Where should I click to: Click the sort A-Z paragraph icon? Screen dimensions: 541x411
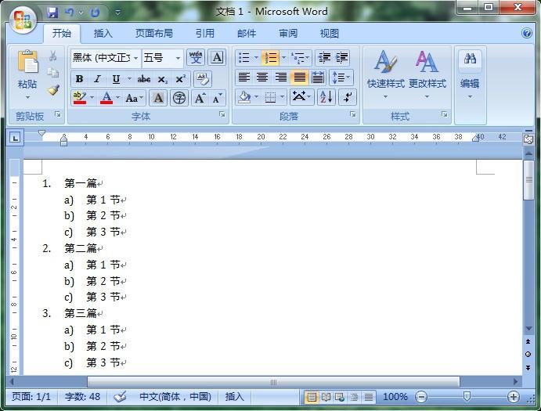[326, 97]
